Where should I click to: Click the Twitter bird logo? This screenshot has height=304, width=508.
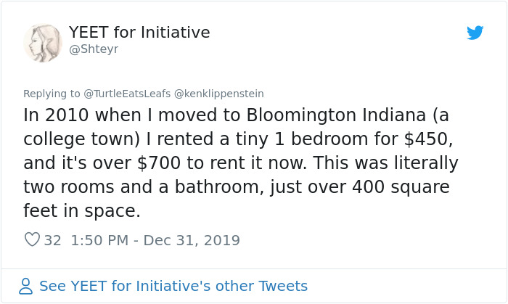click(x=475, y=33)
